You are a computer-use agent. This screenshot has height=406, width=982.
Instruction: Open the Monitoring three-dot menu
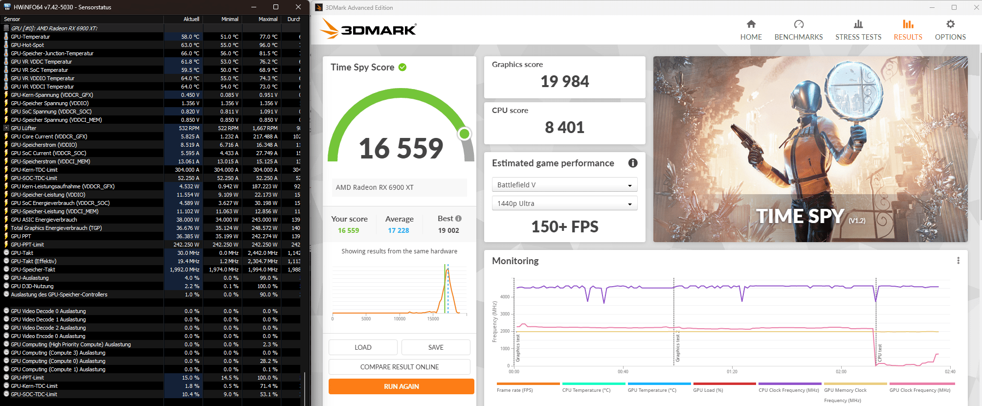(x=958, y=261)
